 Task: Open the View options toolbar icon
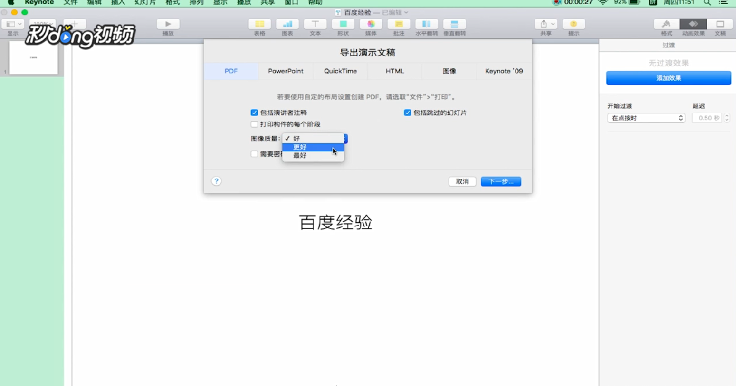tap(13, 24)
